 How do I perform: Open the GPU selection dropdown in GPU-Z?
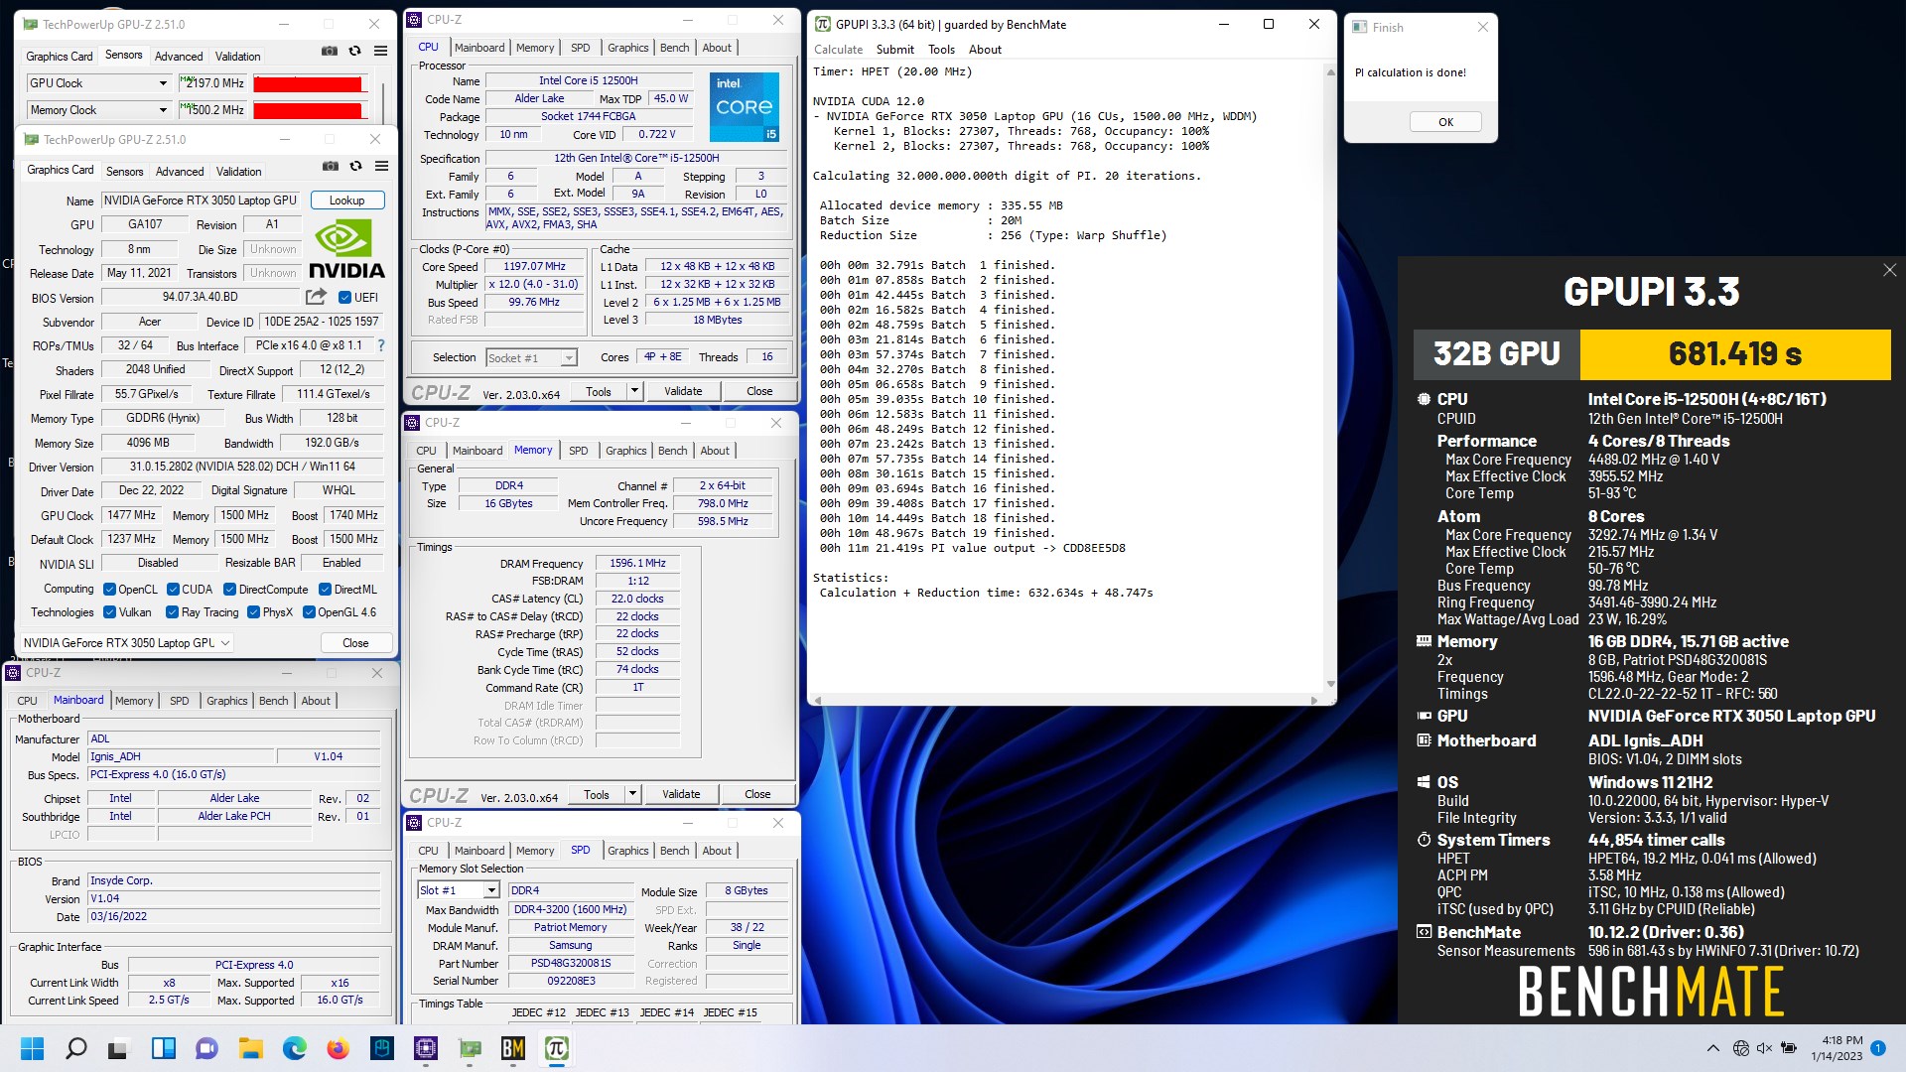click(x=126, y=643)
